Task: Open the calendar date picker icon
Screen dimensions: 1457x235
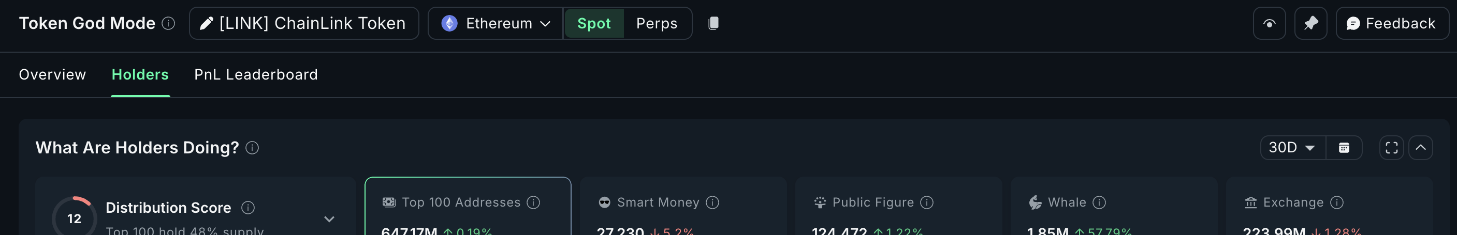Action: [1344, 148]
